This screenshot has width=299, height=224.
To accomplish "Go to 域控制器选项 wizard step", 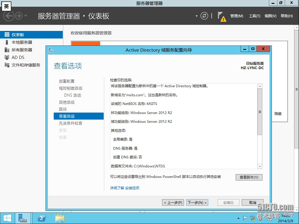I will 71,88.
